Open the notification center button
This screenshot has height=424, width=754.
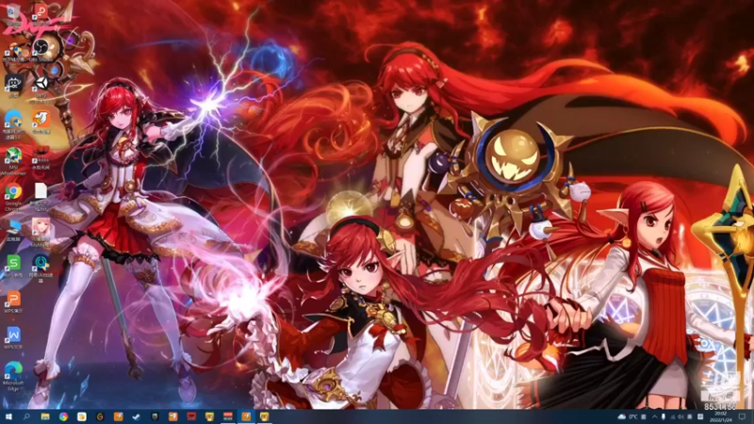[743, 416]
